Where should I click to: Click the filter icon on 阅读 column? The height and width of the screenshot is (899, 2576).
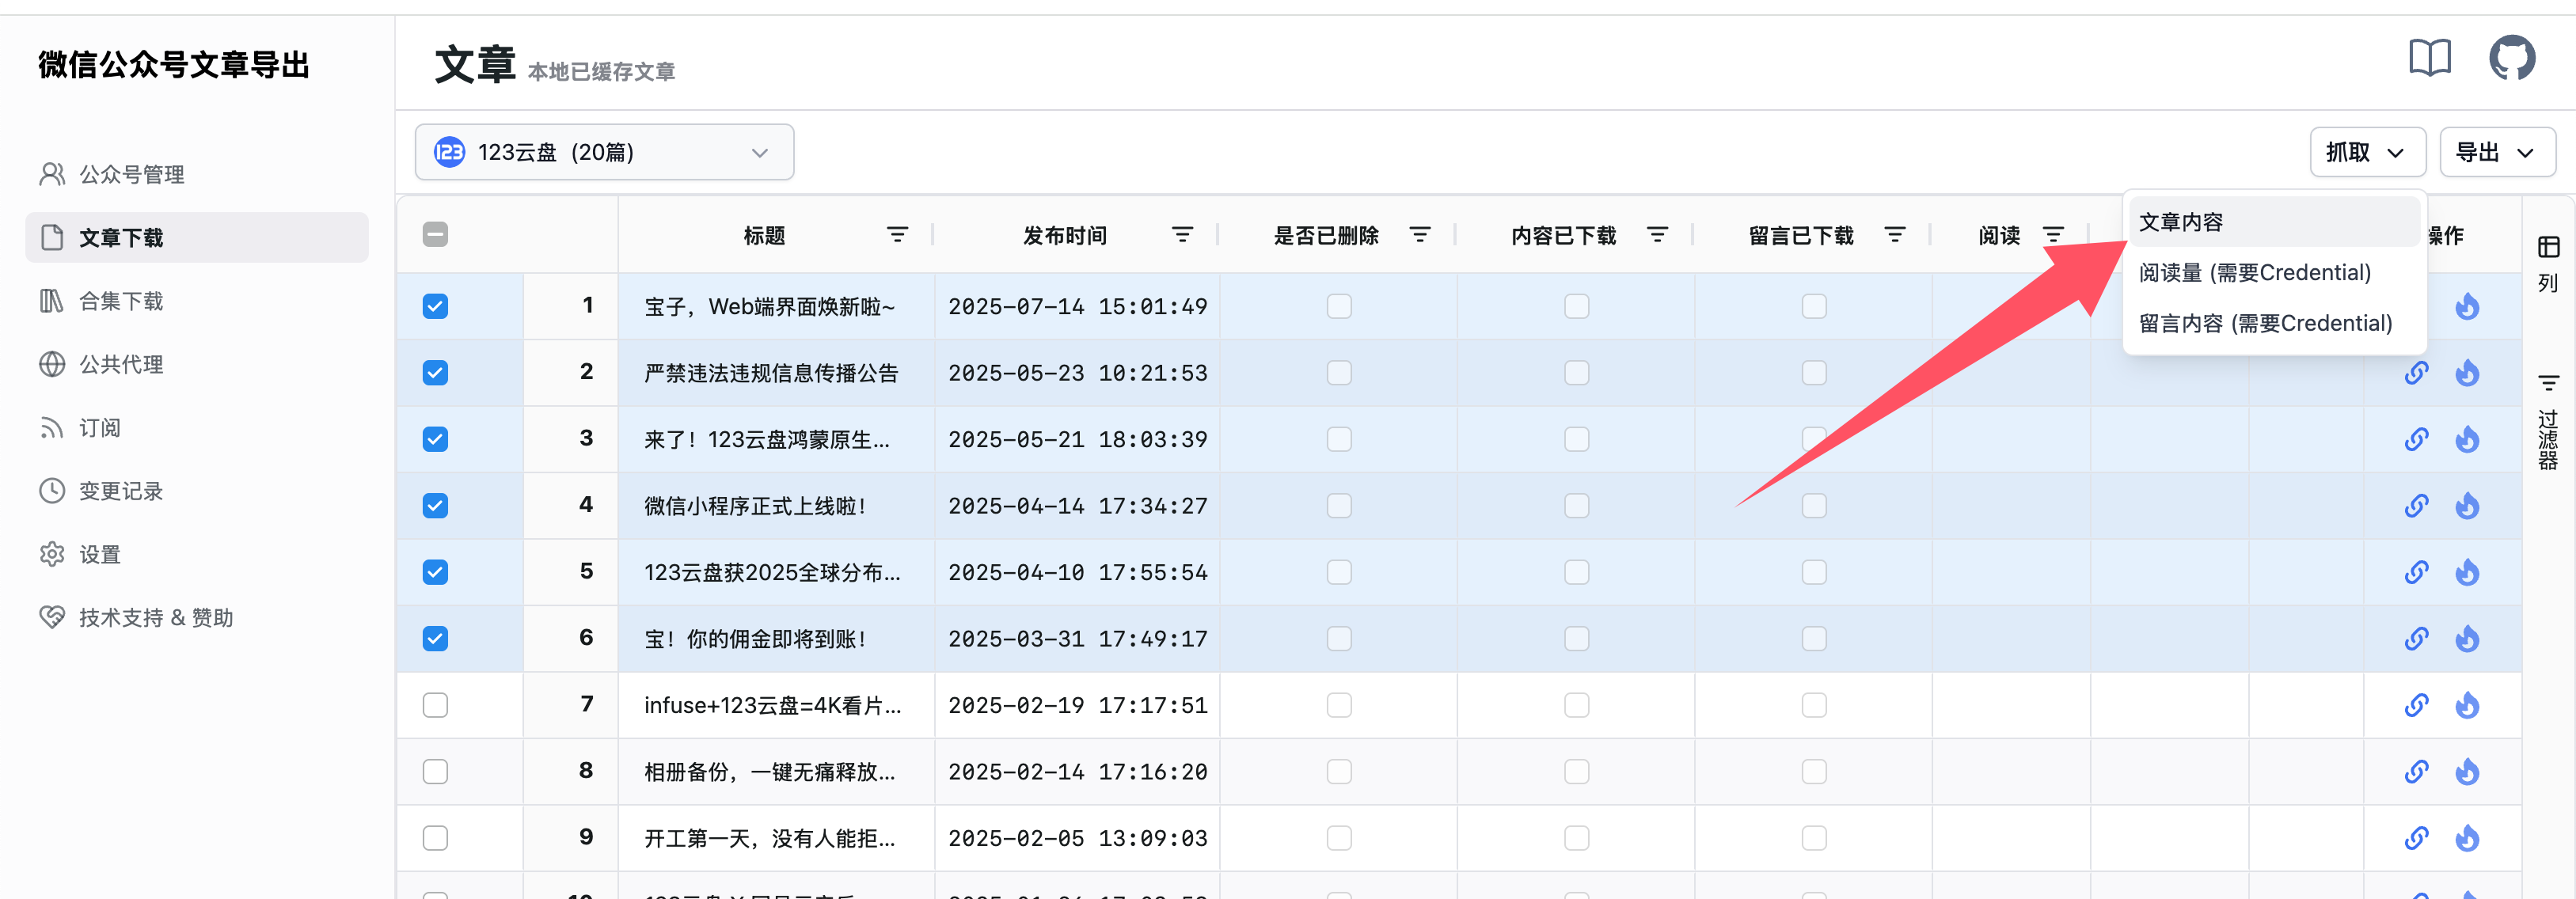point(2054,234)
